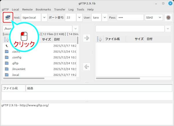174x126 pixels.
Task: Click the remote pane sort order icon
Action: pyautogui.click(x=99, y=39)
